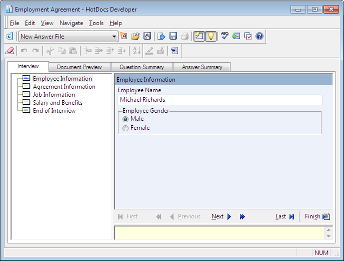Click the yellow resource pane text area
344x261 pixels.
(219, 233)
